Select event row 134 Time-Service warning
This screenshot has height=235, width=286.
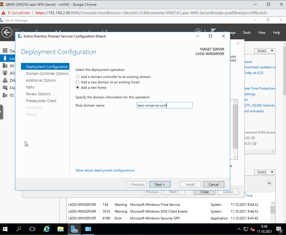(168, 205)
